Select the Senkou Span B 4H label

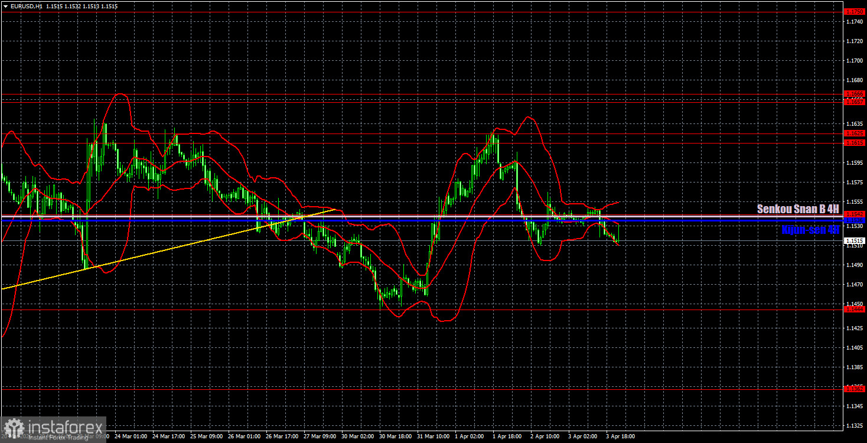click(x=798, y=209)
